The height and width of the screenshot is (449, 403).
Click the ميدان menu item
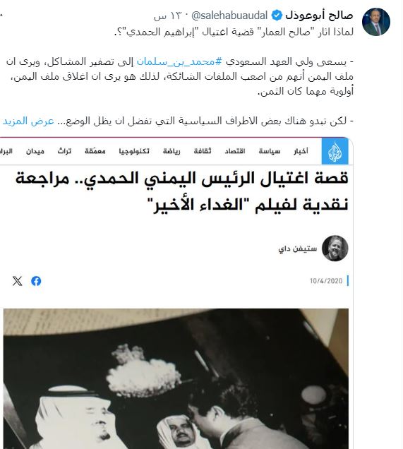tap(35, 151)
